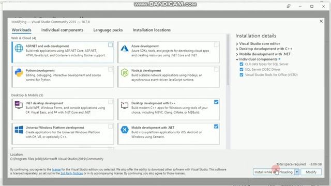Close the Modifying dialog with X
This screenshot has width=331, height=186.
pos(321,21)
